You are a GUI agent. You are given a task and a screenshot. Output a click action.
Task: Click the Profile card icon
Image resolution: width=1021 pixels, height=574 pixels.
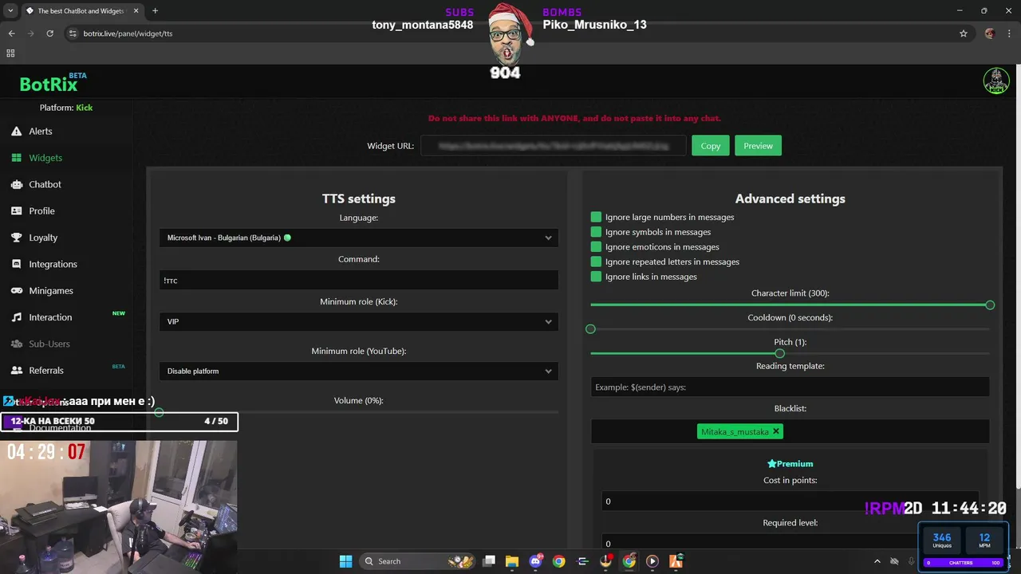point(16,211)
